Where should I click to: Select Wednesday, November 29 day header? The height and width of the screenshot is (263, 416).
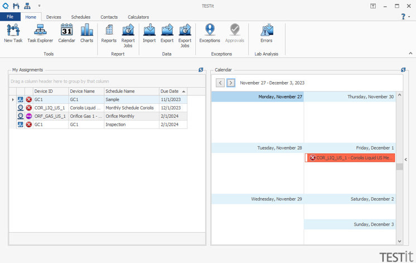pyautogui.click(x=258, y=199)
